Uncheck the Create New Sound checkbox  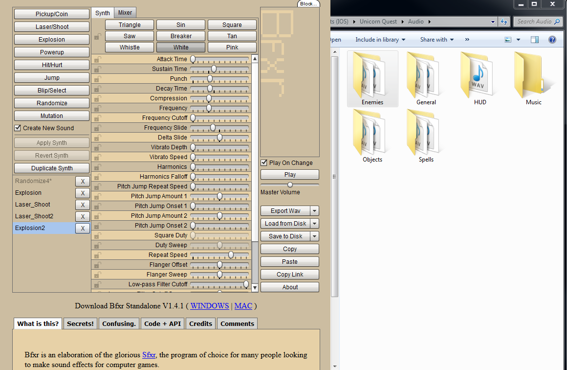click(18, 128)
